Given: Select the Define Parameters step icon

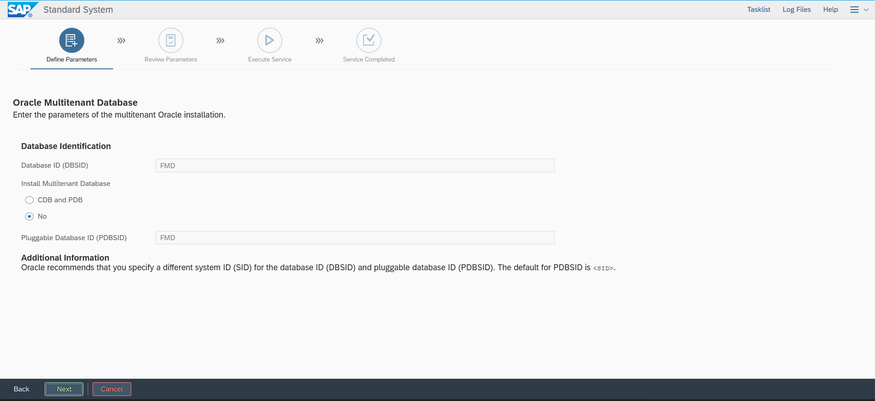Looking at the screenshot, I should [72, 41].
